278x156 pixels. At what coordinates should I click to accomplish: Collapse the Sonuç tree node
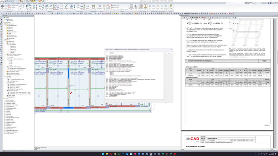pyautogui.click(x=3, y=99)
